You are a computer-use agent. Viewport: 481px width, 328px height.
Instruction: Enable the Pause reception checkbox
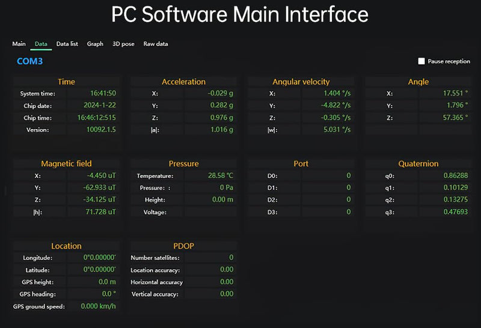421,61
